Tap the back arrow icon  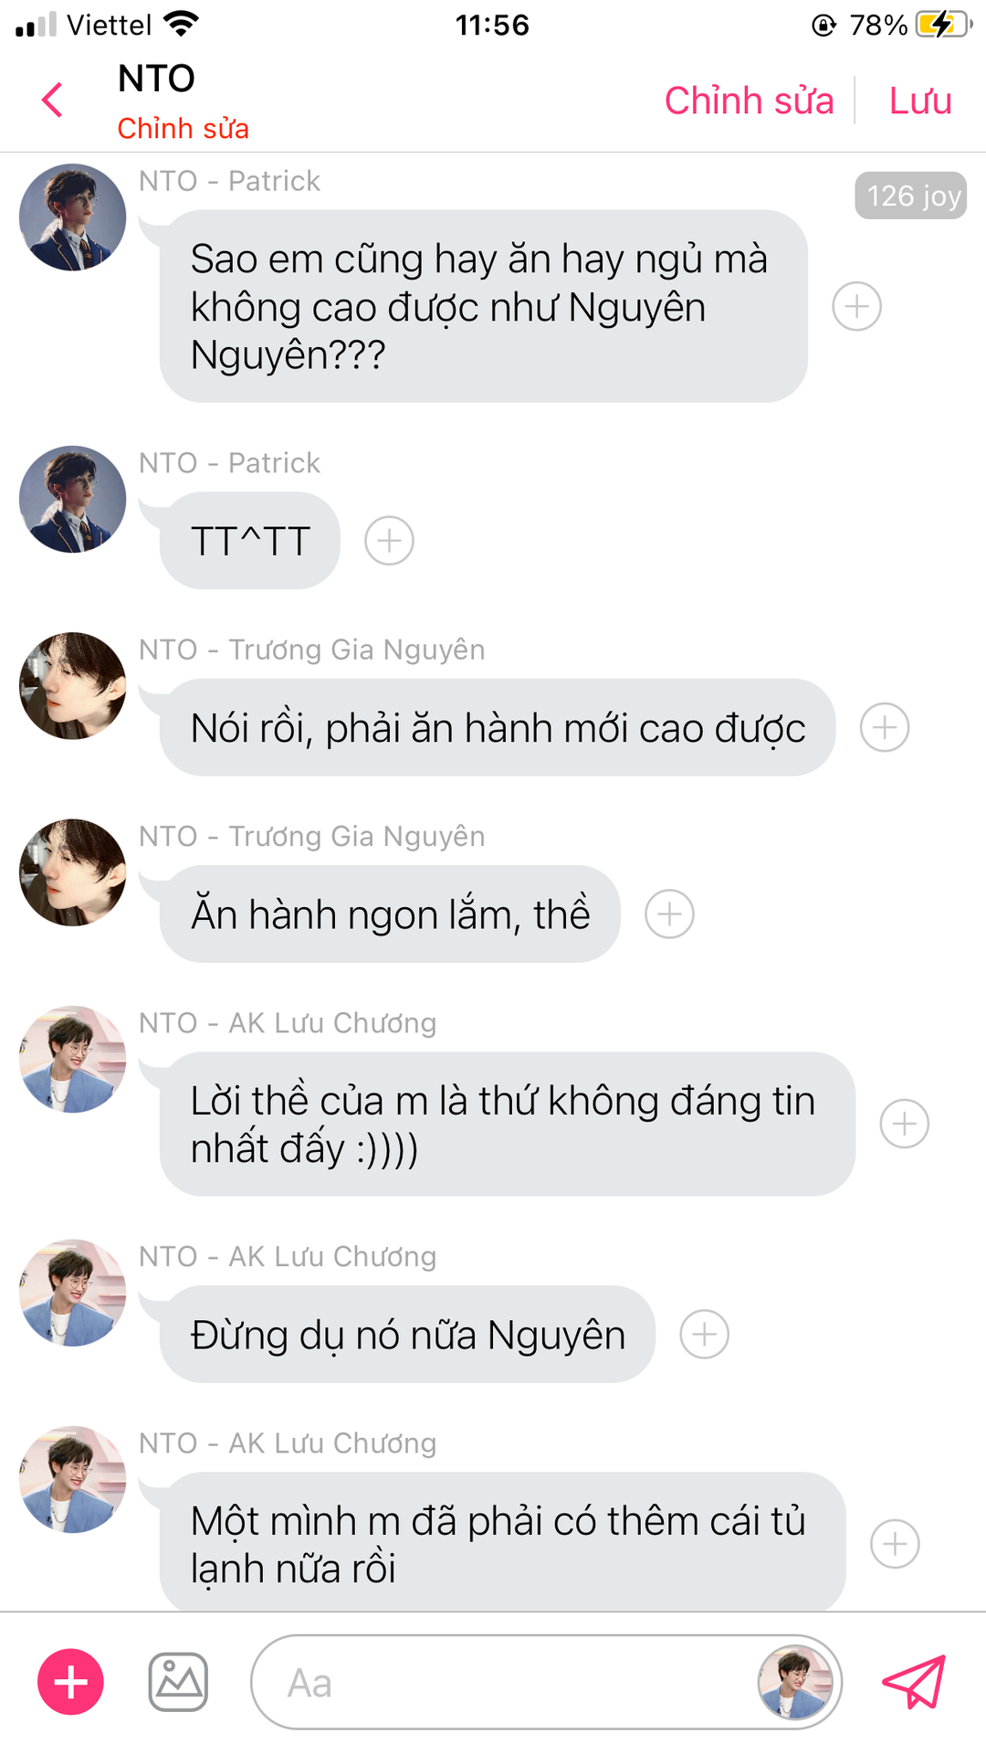pyautogui.click(x=53, y=100)
